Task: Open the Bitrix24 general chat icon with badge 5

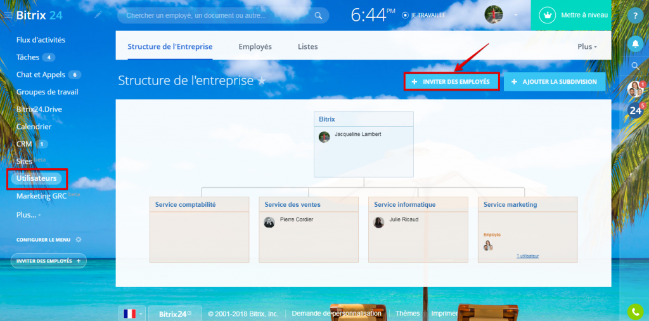Action: 635,110
